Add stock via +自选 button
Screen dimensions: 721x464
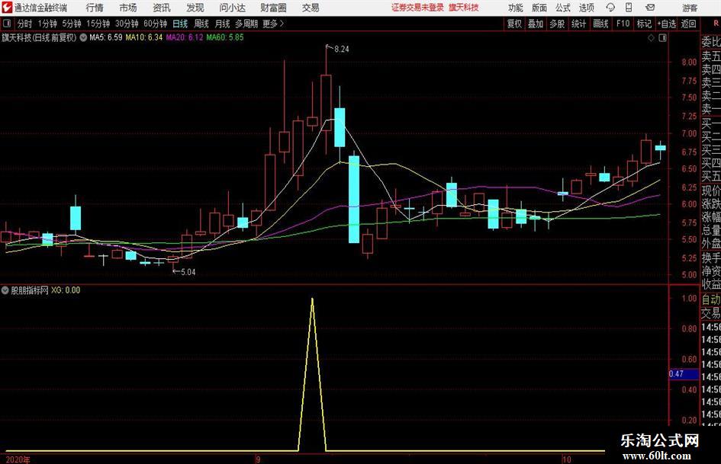pyautogui.click(x=666, y=24)
